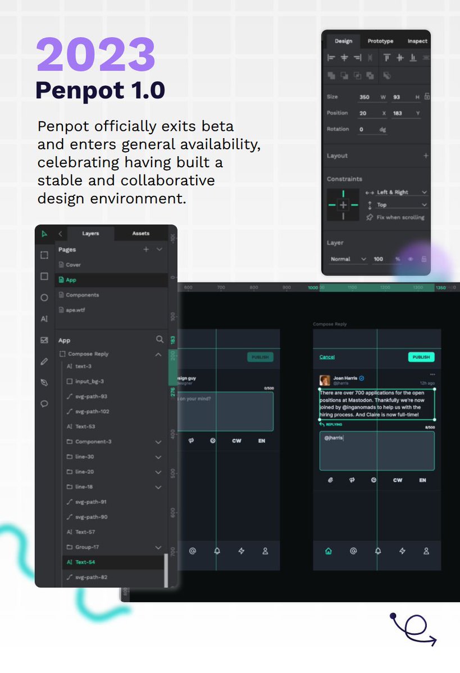The height and width of the screenshot is (673, 460).
Task: Apply the Difference boolean operation
Action: 344,76
